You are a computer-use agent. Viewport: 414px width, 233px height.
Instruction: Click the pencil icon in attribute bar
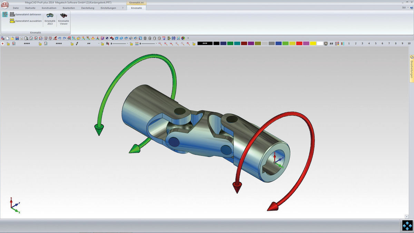pyautogui.click(x=77, y=44)
